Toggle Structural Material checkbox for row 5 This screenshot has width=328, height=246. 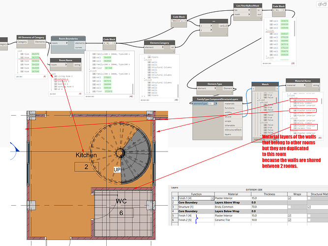point(309,215)
